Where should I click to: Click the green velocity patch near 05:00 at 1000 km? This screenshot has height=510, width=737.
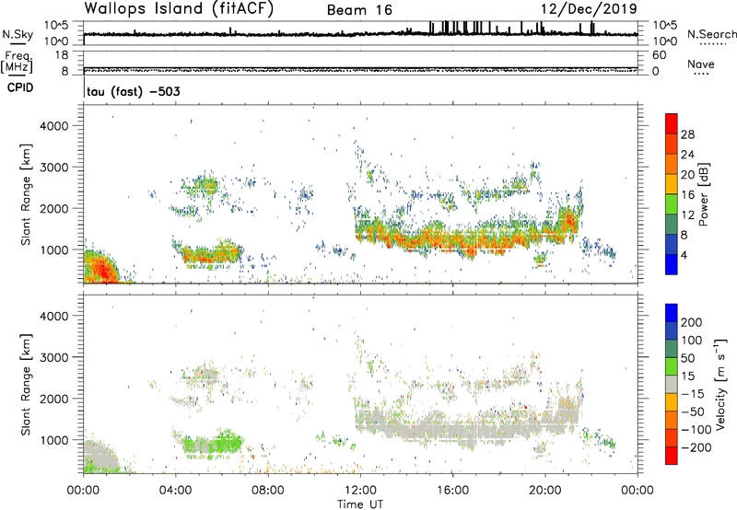pyautogui.click(x=212, y=443)
